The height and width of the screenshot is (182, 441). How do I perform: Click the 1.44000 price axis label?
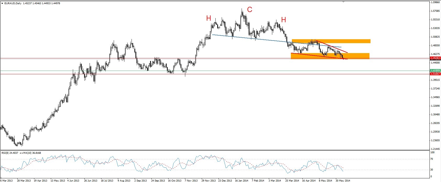click(435, 63)
